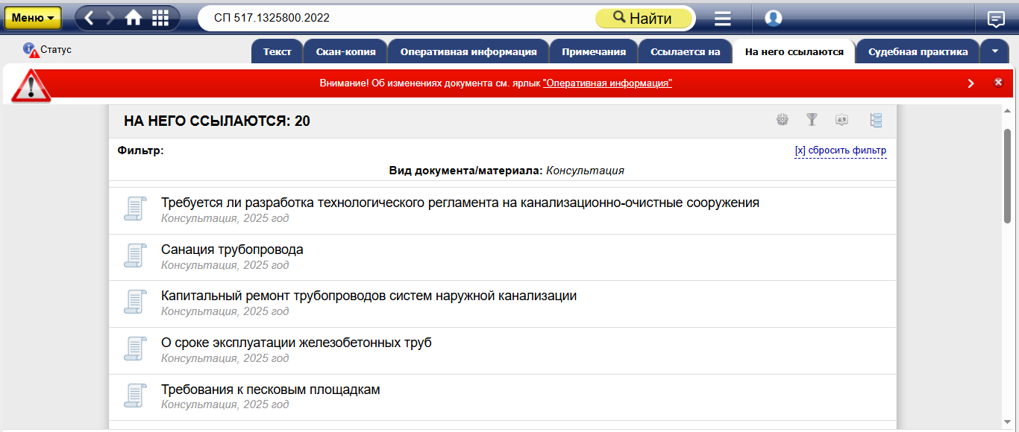
Task: Click the сбросить фильтр link
Action: 841,150
